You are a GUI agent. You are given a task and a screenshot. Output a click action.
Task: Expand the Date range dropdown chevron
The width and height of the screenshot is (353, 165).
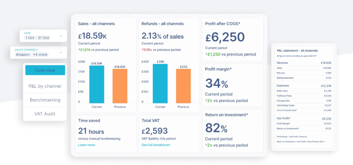[x=61, y=36]
